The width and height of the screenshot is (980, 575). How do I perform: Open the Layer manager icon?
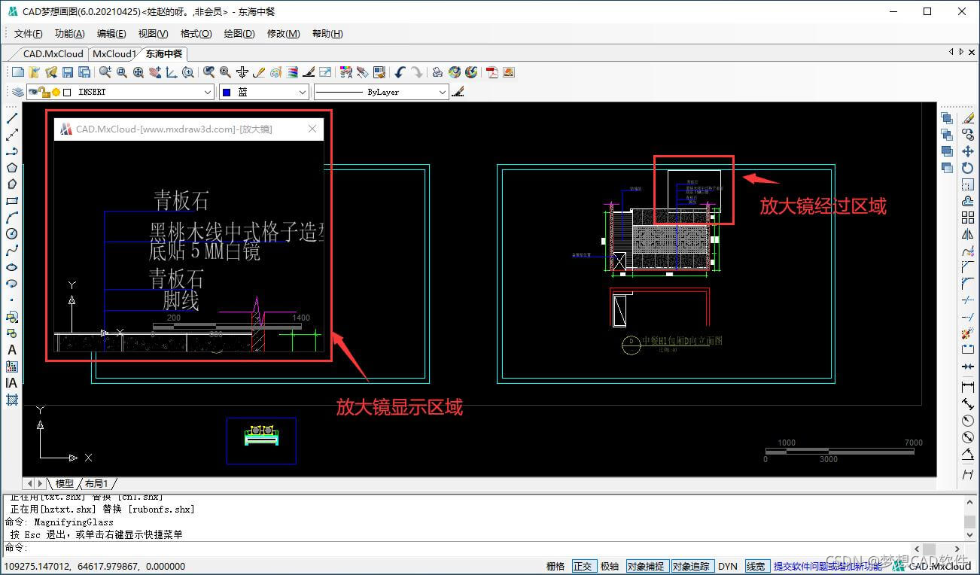point(17,92)
